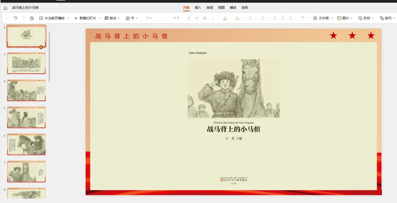397x203 pixels.
Task: Open the font color dropdown arrow
Action: click(230, 18)
